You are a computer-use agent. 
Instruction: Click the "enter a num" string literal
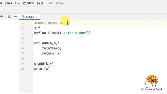tap(74, 33)
